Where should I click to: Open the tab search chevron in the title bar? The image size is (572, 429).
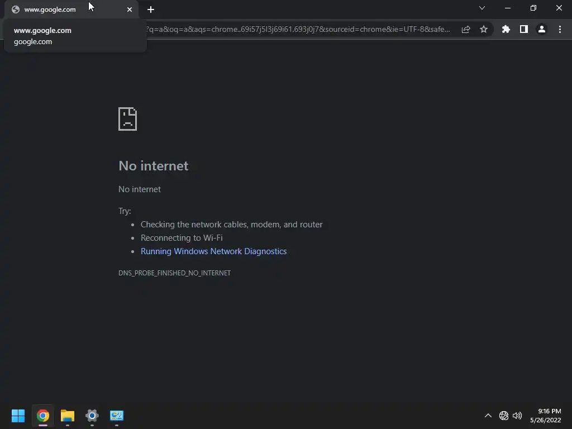click(482, 8)
